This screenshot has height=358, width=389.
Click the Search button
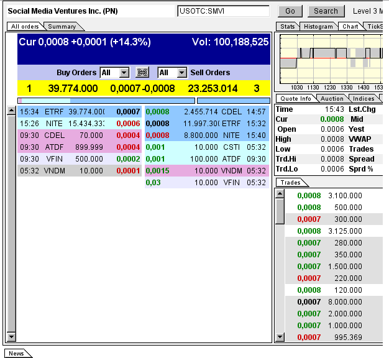pyautogui.click(x=326, y=11)
